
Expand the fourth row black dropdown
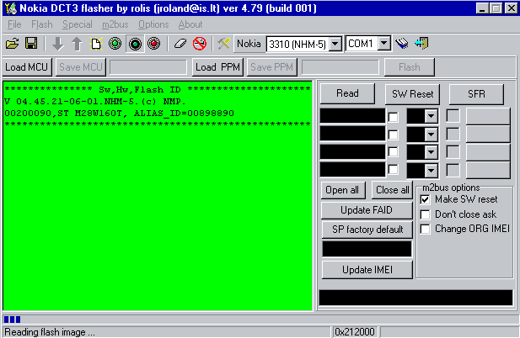(x=431, y=171)
